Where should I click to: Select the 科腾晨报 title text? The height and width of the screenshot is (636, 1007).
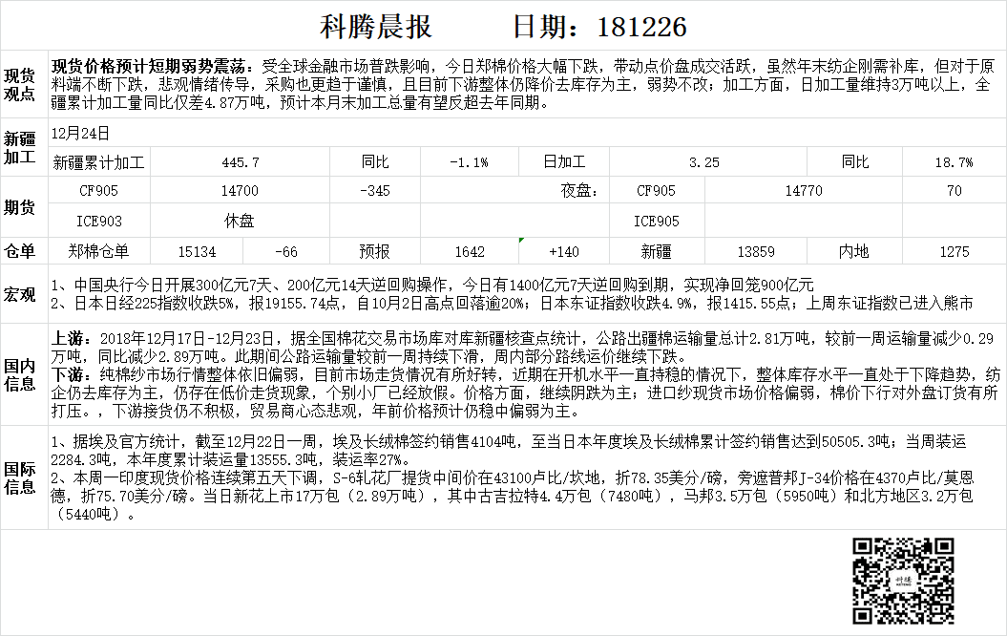tap(375, 26)
